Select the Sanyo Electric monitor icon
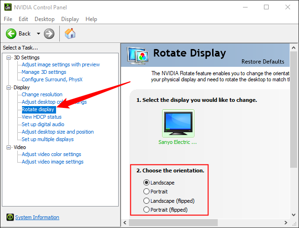The width and height of the screenshot is (299, 228). (x=178, y=123)
